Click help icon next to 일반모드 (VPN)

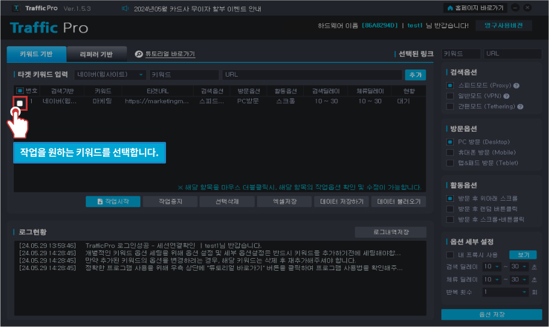coord(507,96)
